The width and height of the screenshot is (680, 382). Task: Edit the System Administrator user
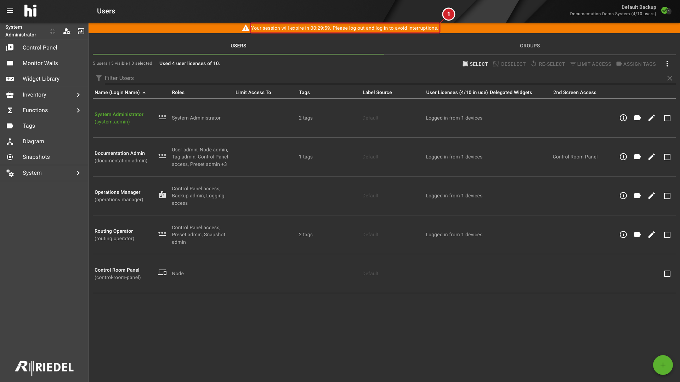(652, 118)
